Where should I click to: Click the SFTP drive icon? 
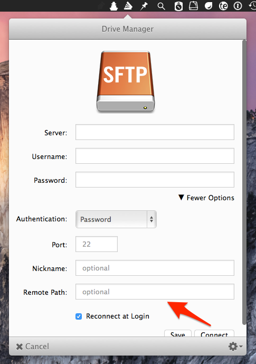126,82
